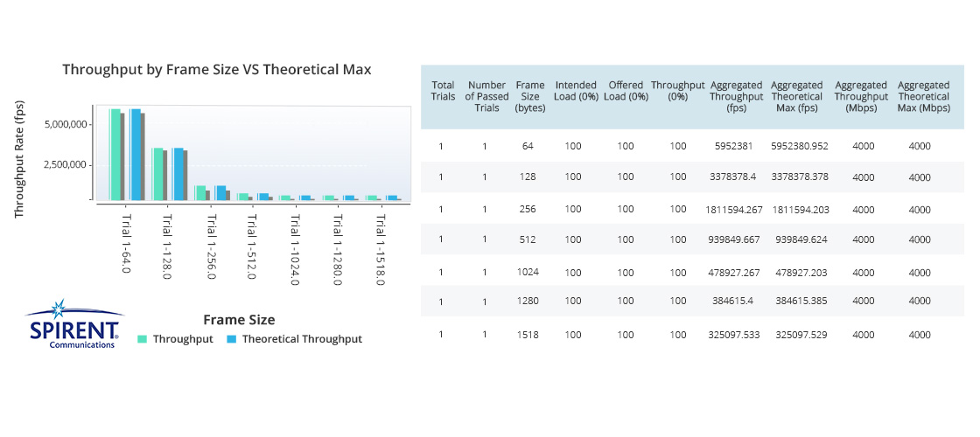Click the Trial 1-128.0 axis label
Viewport: 980px width, 437px height.
pyautogui.click(x=168, y=246)
